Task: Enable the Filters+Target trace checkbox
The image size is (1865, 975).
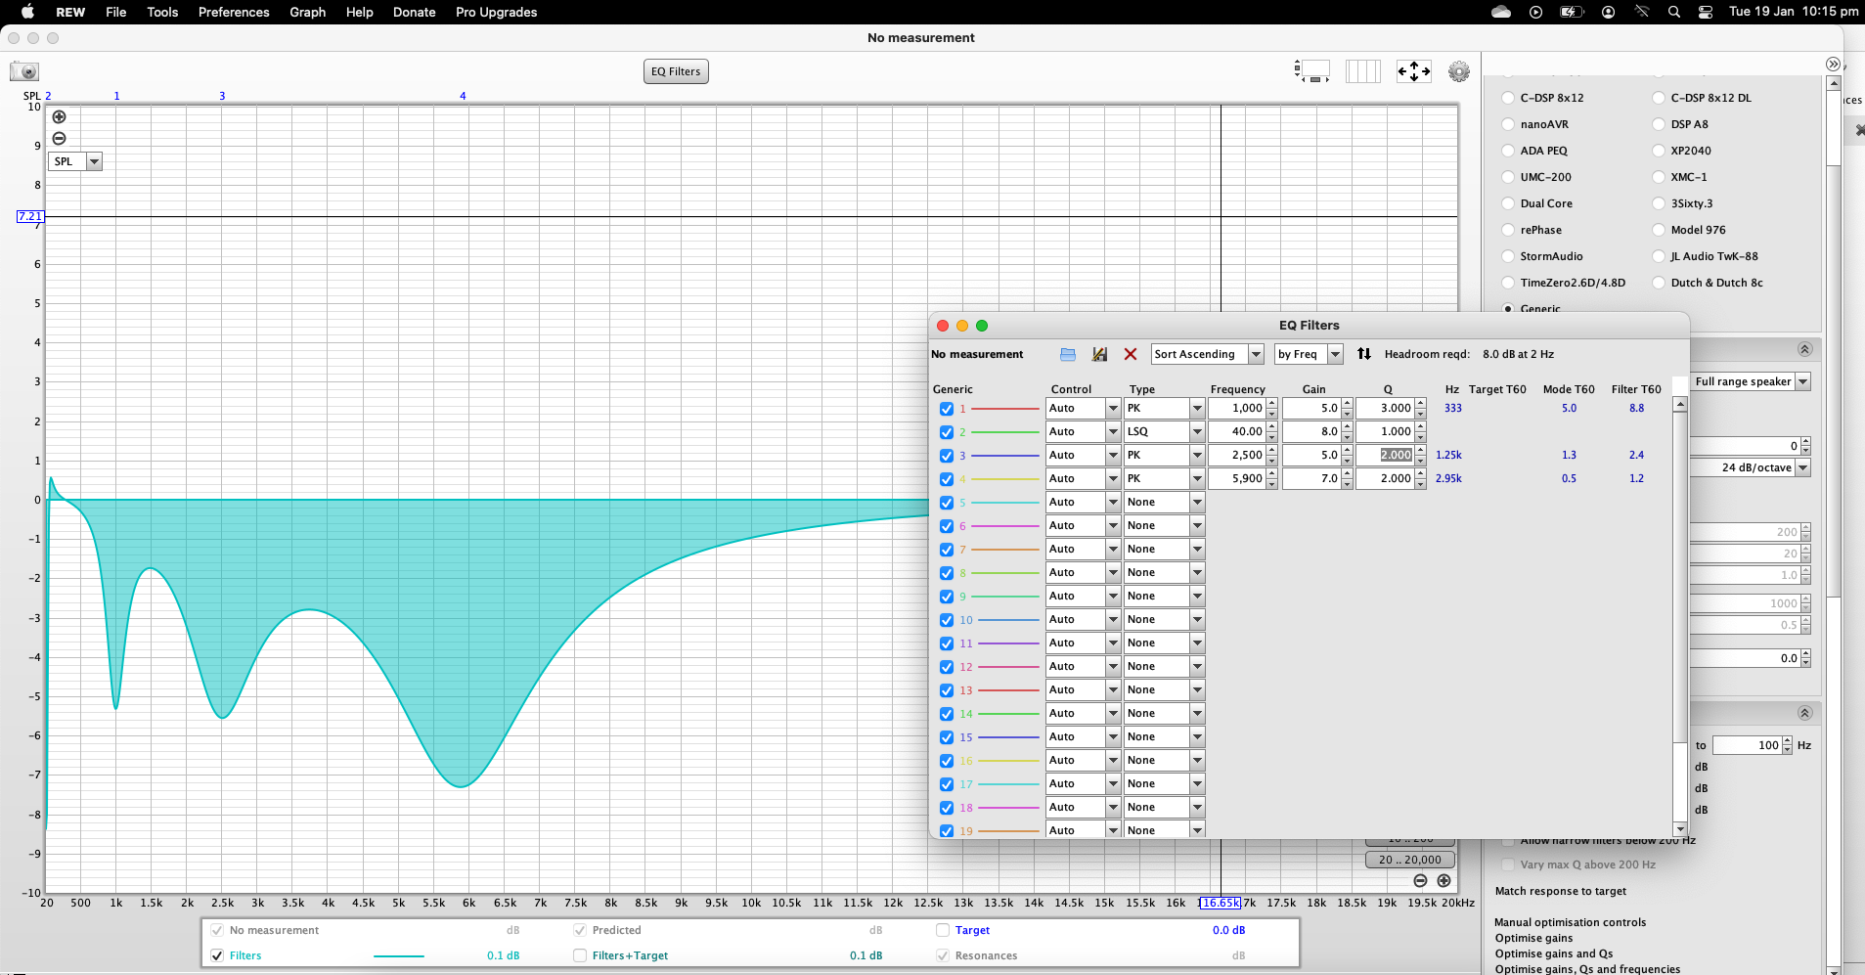Action: (x=580, y=955)
